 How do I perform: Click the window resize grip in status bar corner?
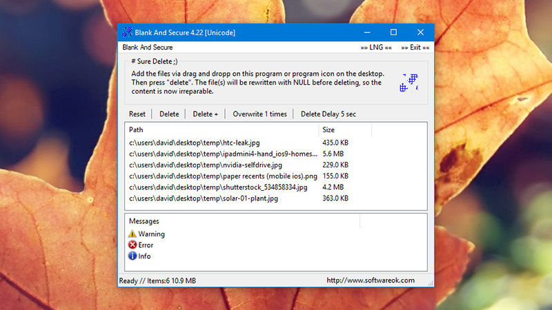(431, 283)
